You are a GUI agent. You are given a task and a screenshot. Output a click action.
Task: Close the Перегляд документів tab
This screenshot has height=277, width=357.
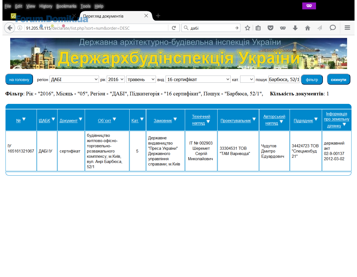146,16
